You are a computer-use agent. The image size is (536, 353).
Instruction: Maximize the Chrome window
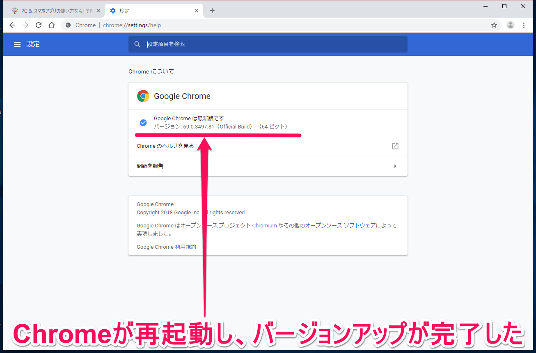504,6
